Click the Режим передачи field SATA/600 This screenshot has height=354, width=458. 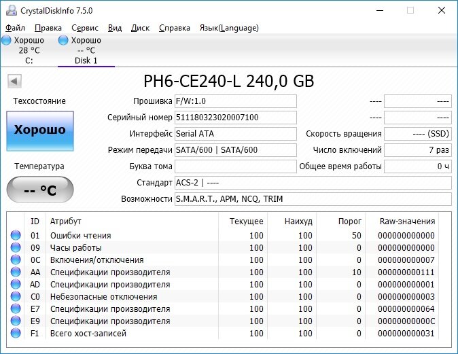[x=235, y=150]
